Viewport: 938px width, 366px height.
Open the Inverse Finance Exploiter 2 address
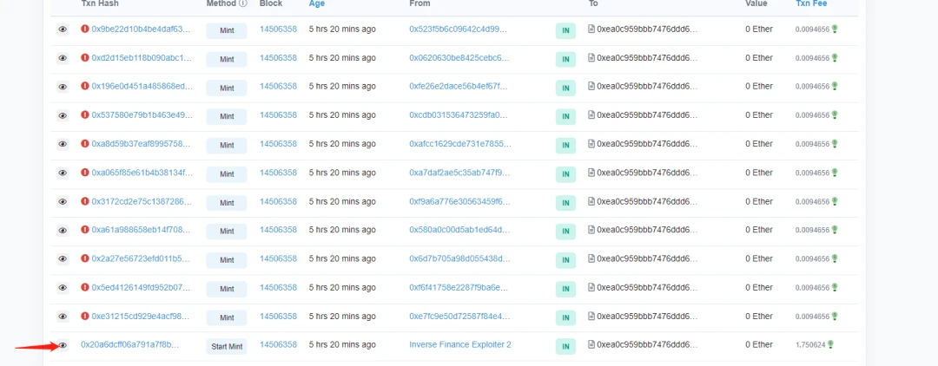pos(460,344)
